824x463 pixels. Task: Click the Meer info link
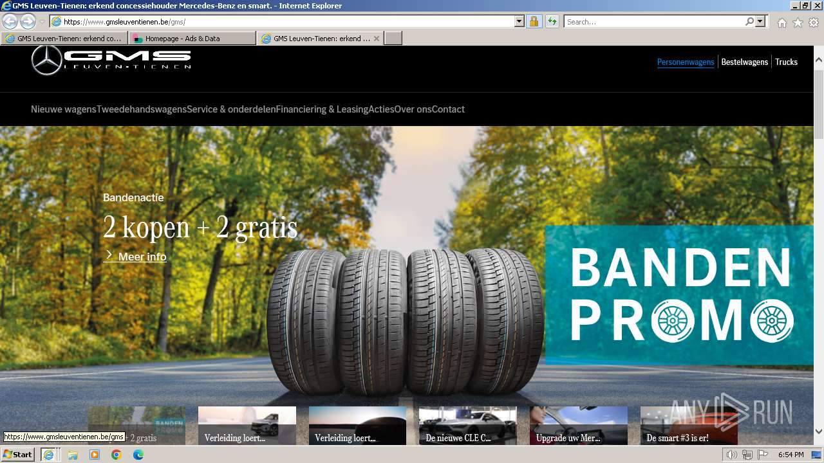pyautogui.click(x=135, y=257)
